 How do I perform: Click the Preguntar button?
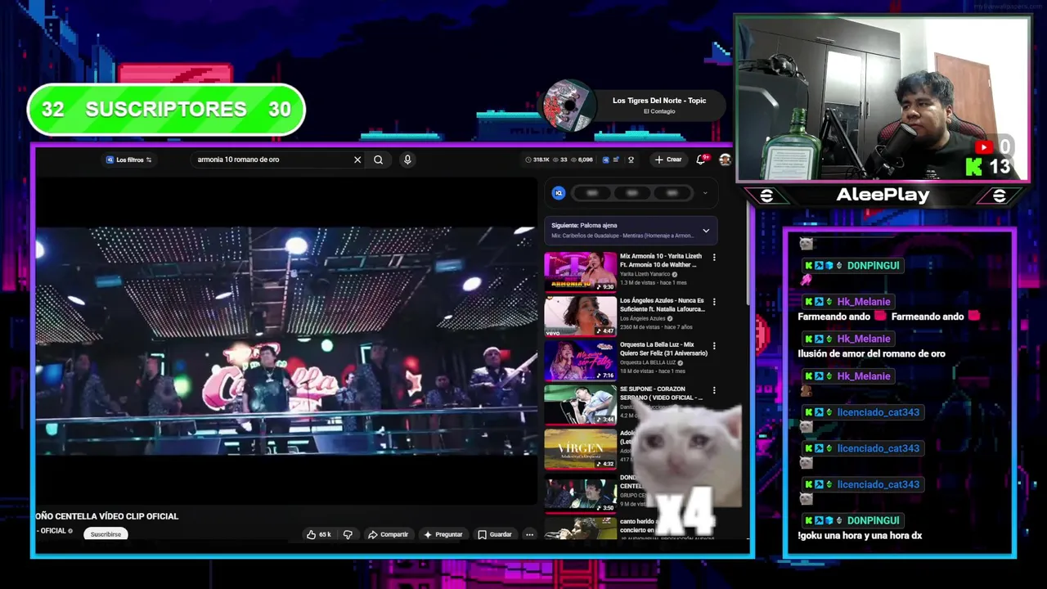pos(443,534)
